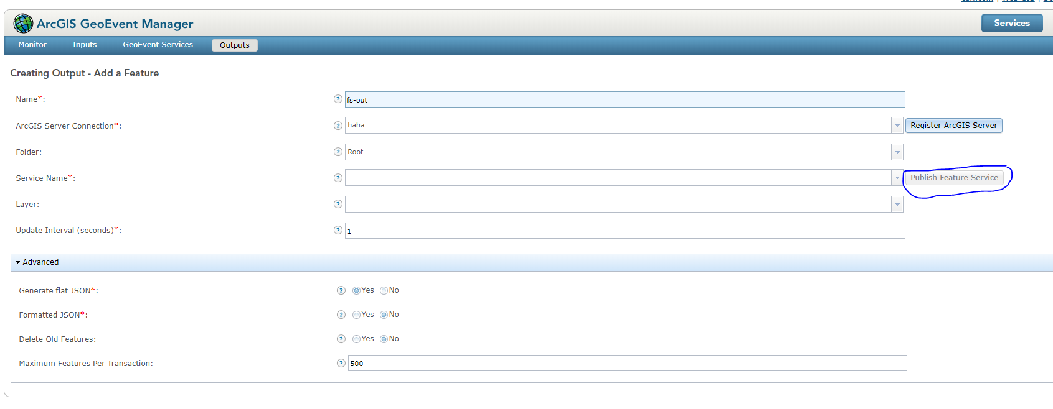Image resolution: width=1053 pixels, height=409 pixels.
Task: Open help icon for Layer field
Action: [338, 204]
